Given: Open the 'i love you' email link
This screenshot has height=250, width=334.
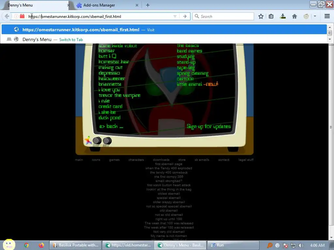Looking at the screenshot, I should [x=109, y=90].
